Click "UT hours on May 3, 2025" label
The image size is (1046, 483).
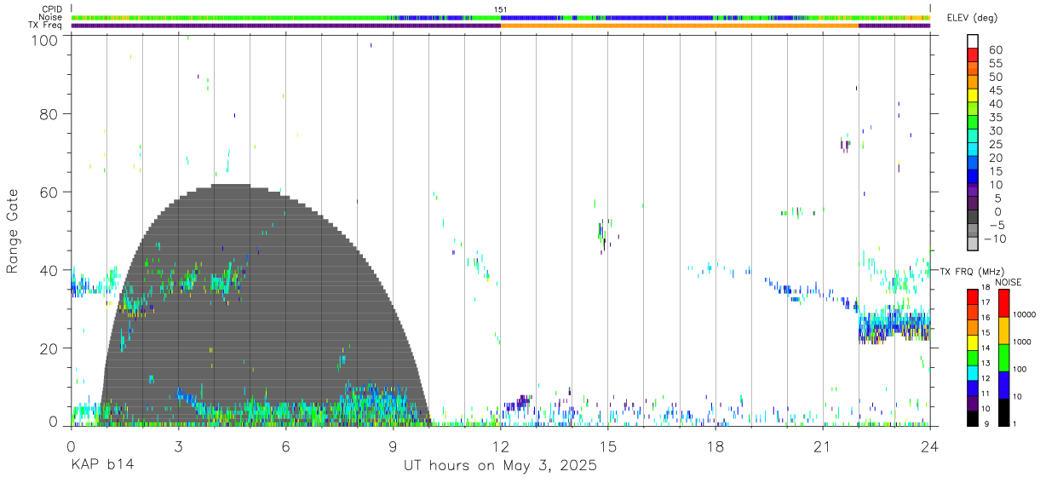coord(500,466)
